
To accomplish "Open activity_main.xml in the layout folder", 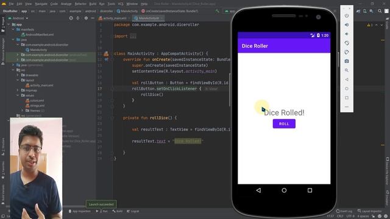I will click(40, 85).
